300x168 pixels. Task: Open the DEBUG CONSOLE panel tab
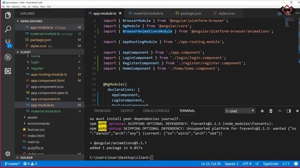point(156,111)
